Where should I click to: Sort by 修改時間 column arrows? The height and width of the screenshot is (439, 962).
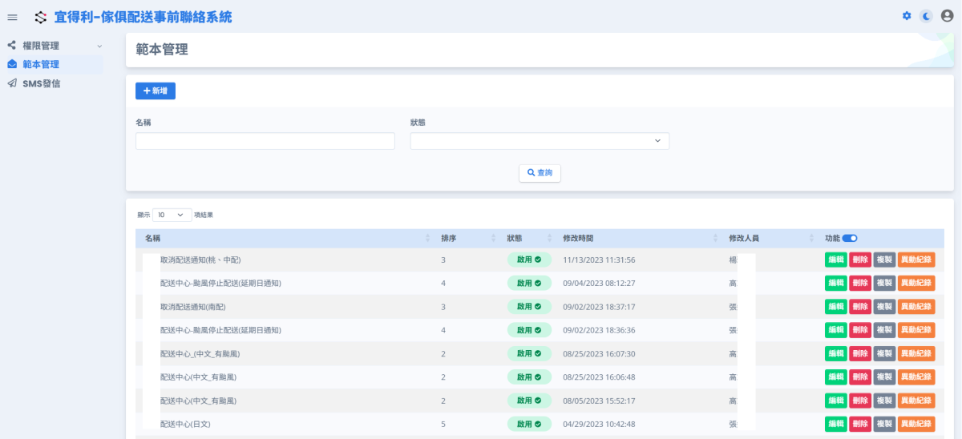point(715,239)
